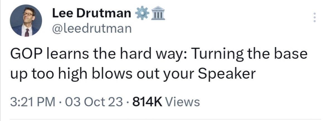This screenshot has height=121, width=326.
Task: Click the word 'learns' in the tweet
Action: coord(67,55)
